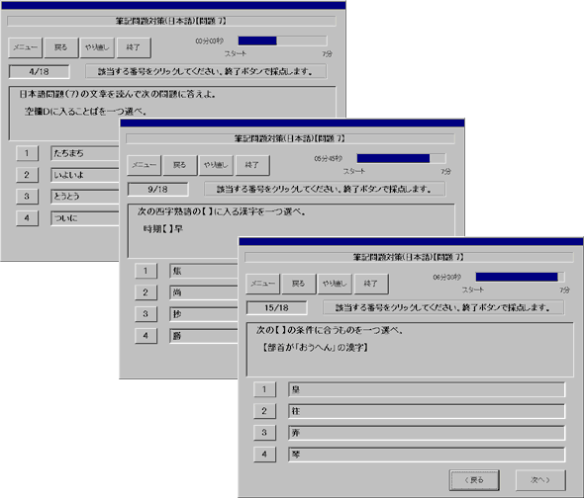Click メニュー button in the 4/18 window

[25, 47]
